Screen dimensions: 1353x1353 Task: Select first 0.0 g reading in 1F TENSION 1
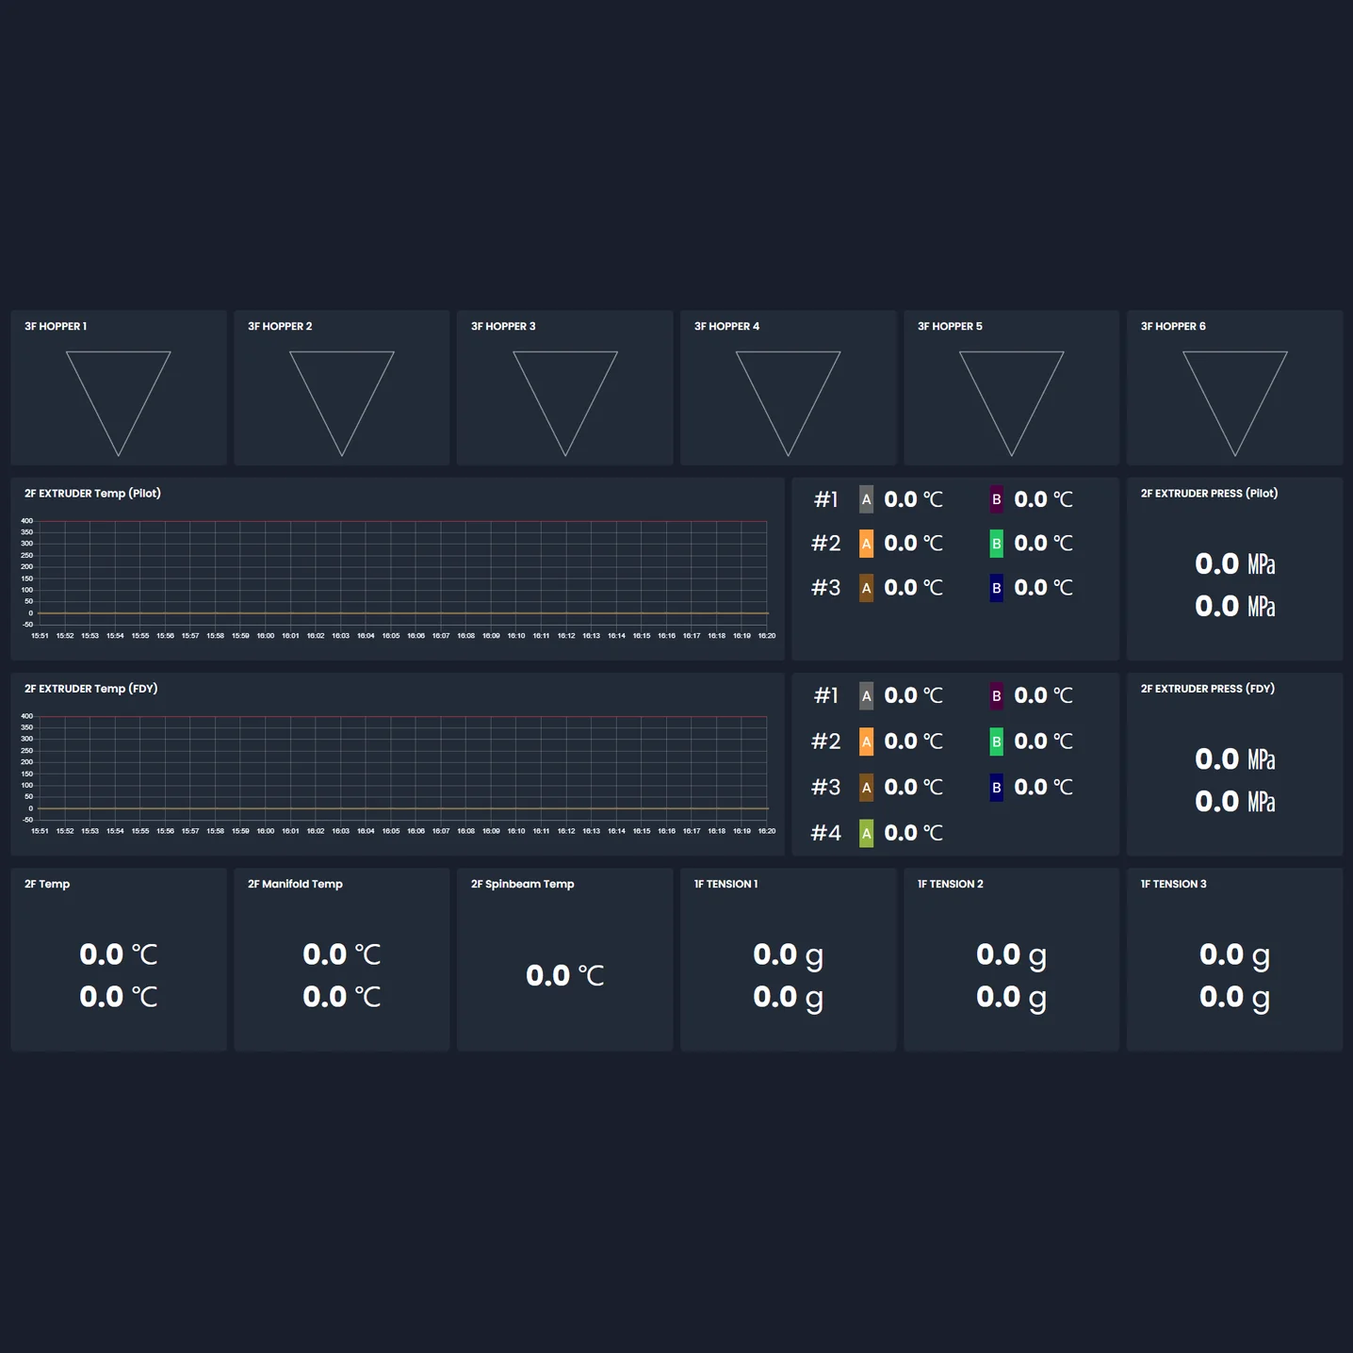click(789, 954)
